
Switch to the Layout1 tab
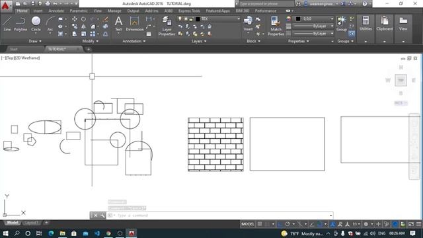[31, 223]
